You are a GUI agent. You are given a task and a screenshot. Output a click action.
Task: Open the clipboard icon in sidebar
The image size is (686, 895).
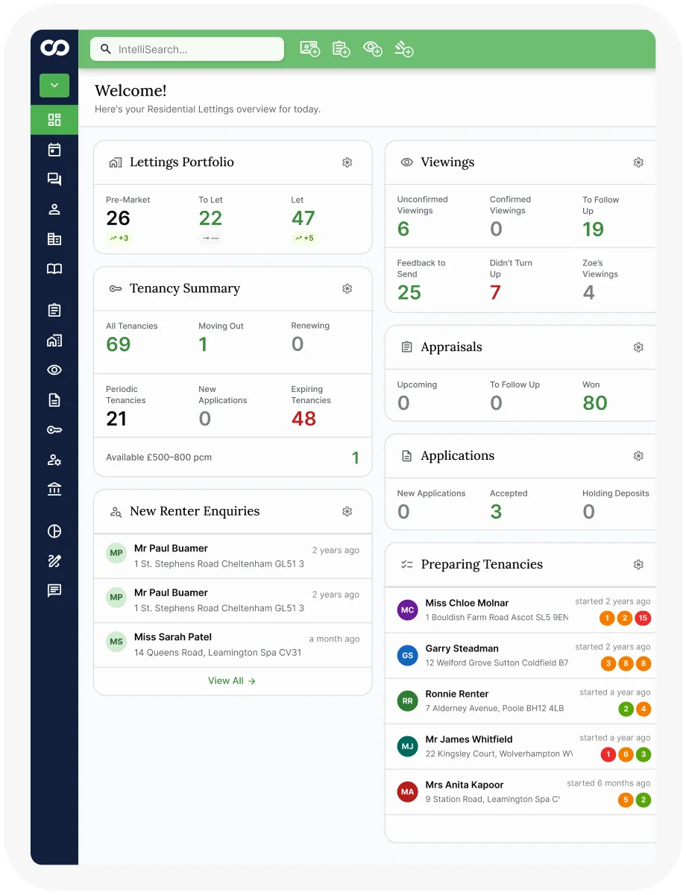(54, 310)
